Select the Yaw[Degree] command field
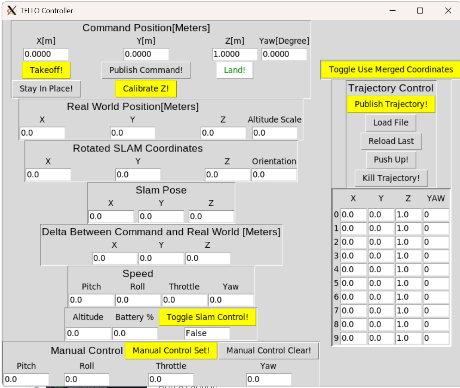 (284, 54)
